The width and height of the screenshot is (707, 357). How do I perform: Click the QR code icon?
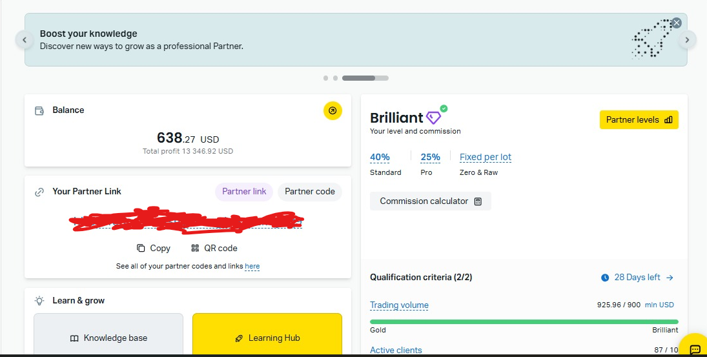click(x=195, y=248)
